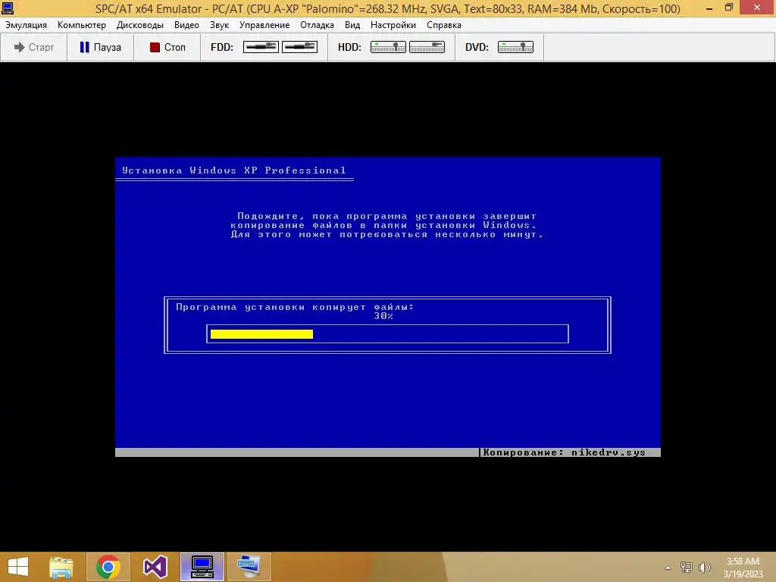Restore down the emulator window
The height and width of the screenshot is (582, 776).
pos(729,8)
